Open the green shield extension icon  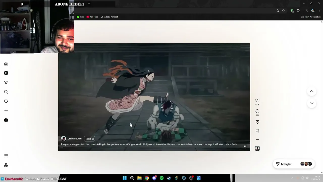pos(292,11)
